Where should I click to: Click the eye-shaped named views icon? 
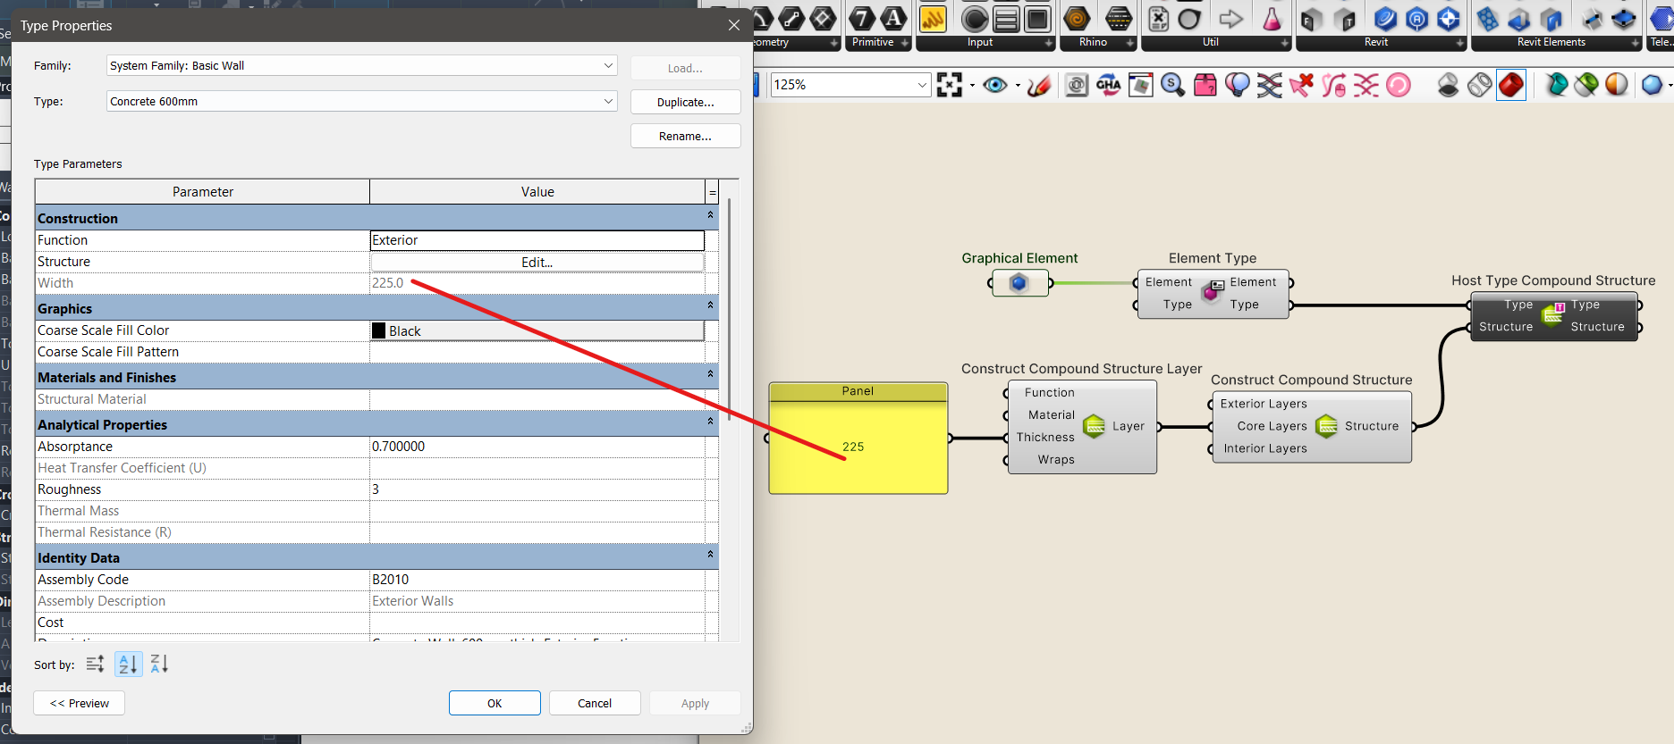[994, 85]
